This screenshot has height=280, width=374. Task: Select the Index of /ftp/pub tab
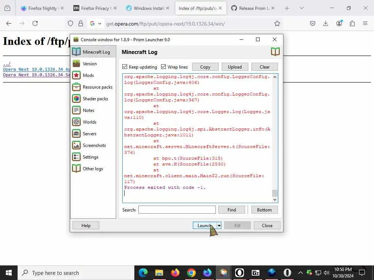click(x=201, y=8)
